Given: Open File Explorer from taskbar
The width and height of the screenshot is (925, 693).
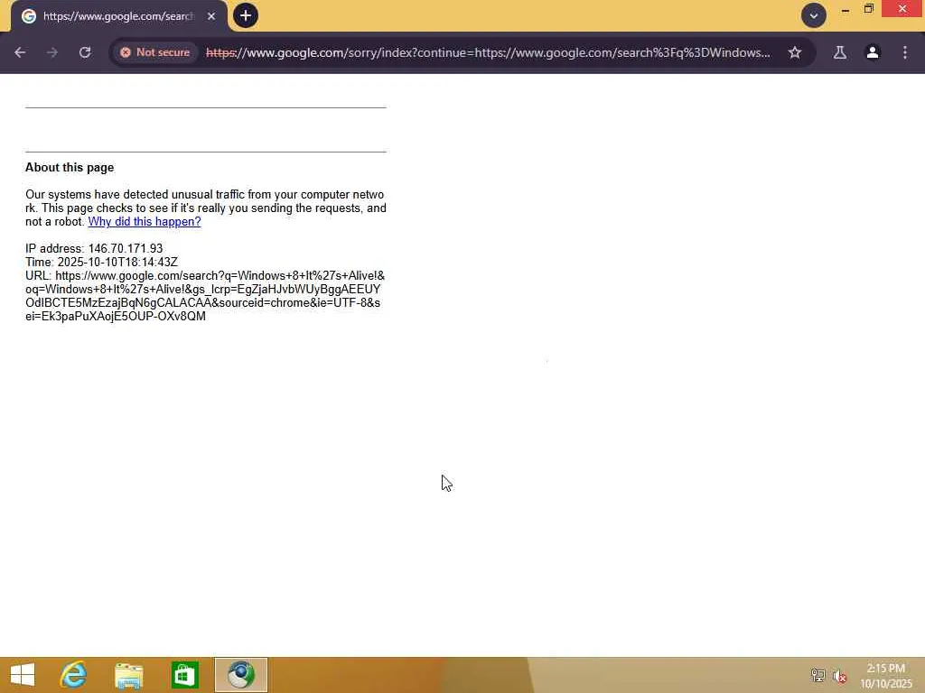Looking at the screenshot, I should pyautogui.click(x=128, y=675).
